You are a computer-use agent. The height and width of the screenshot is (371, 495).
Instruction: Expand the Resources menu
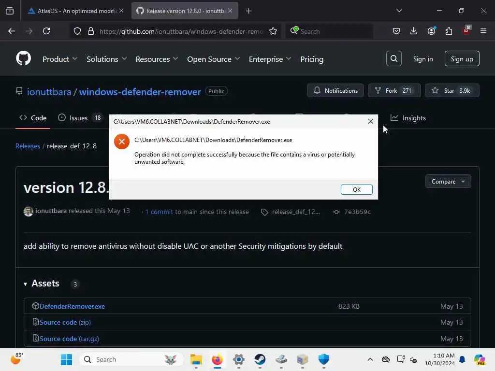coord(157,59)
